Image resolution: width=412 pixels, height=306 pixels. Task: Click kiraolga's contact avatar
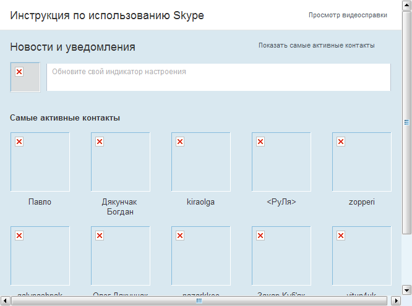(201, 162)
